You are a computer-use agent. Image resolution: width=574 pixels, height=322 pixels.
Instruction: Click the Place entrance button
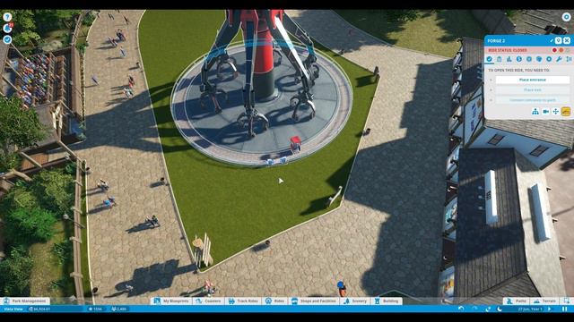(533, 80)
